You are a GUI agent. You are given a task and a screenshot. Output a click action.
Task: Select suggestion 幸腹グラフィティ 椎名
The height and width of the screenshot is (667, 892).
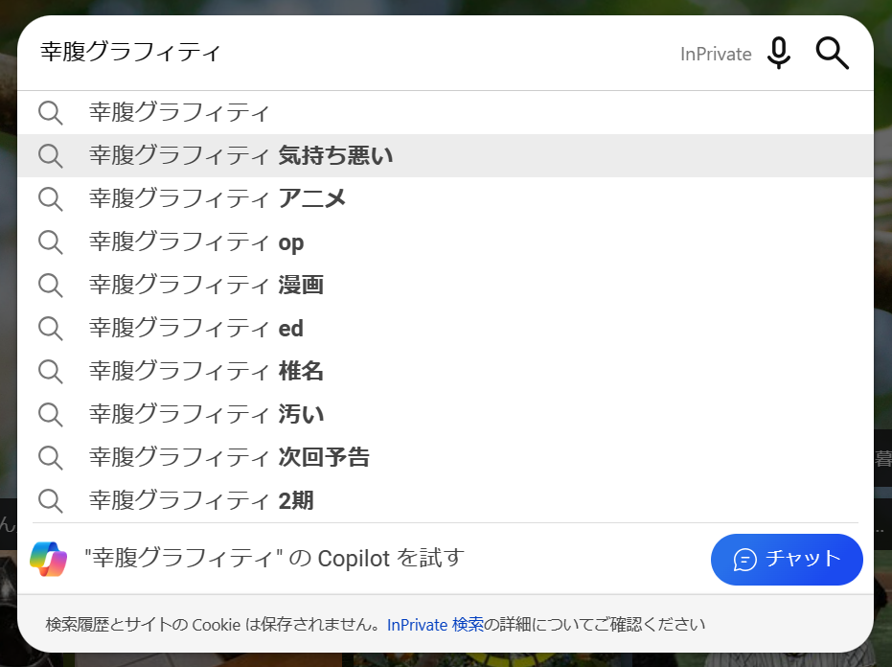[x=446, y=372]
